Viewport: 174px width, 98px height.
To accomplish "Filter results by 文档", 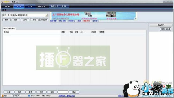I will click(52, 92).
